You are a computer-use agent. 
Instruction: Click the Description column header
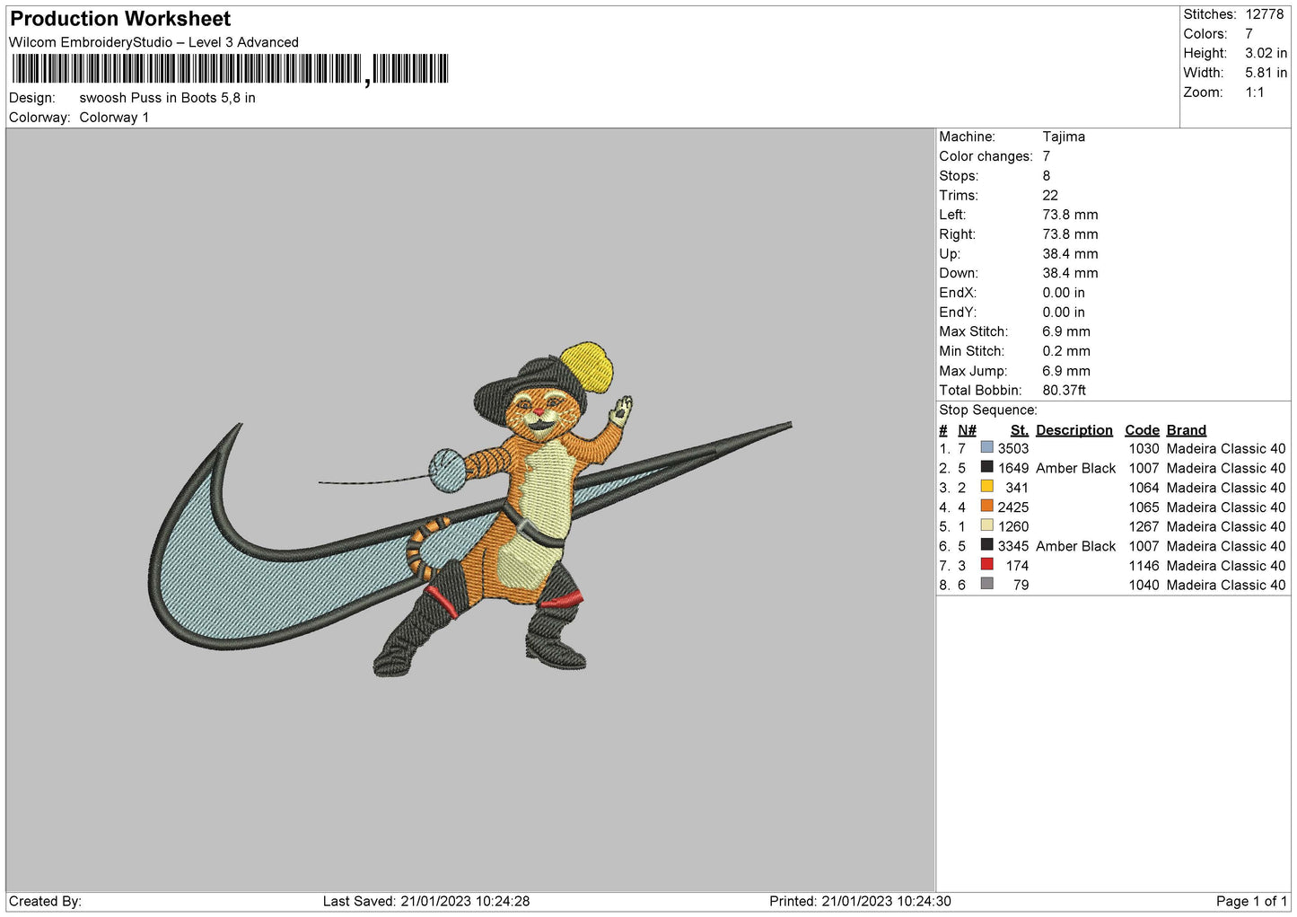(1074, 430)
